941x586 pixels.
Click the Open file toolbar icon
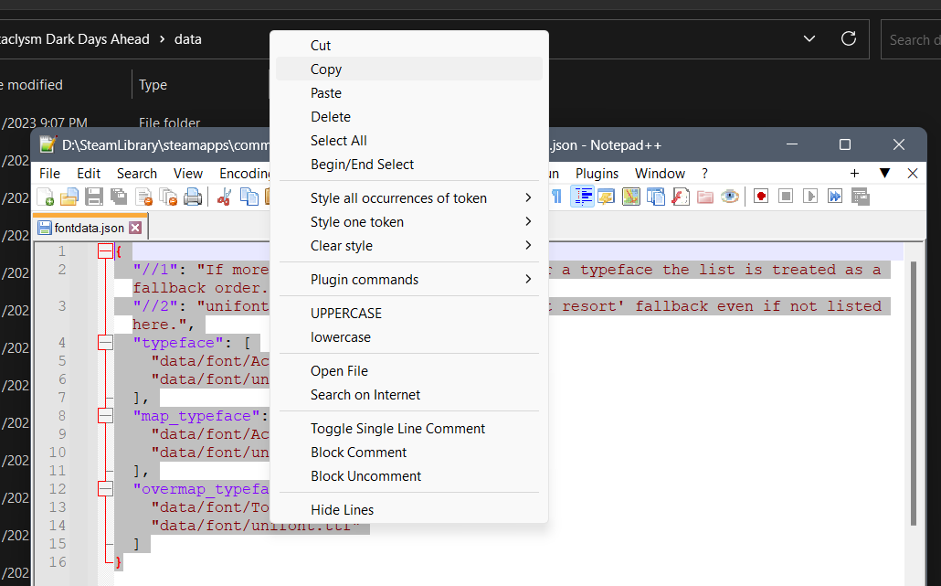tap(69, 197)
